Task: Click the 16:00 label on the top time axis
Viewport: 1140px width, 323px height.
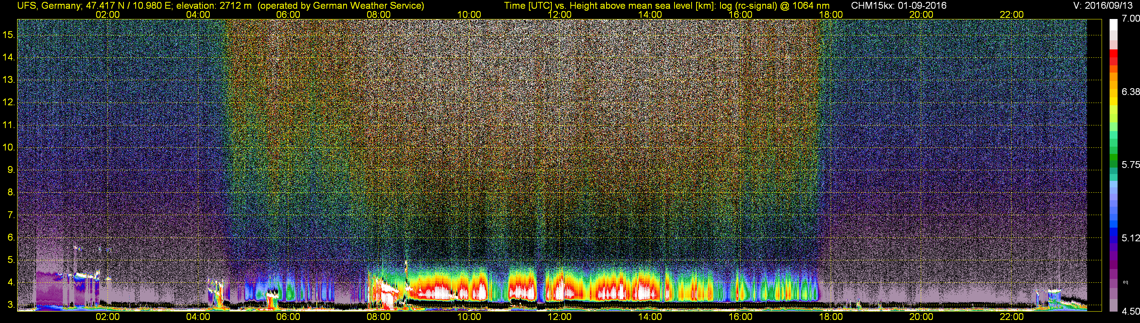Action: pos(740,14)
